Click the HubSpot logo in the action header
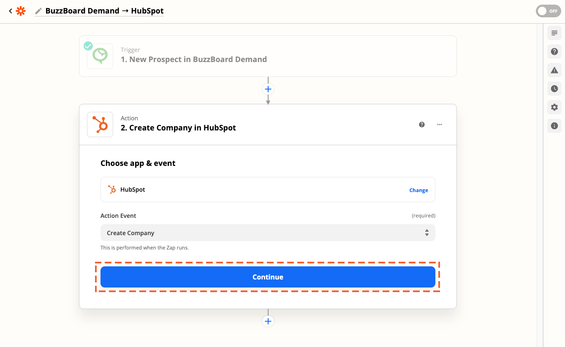The width and height of the screenshot is (565, 347). pos(100,125)
